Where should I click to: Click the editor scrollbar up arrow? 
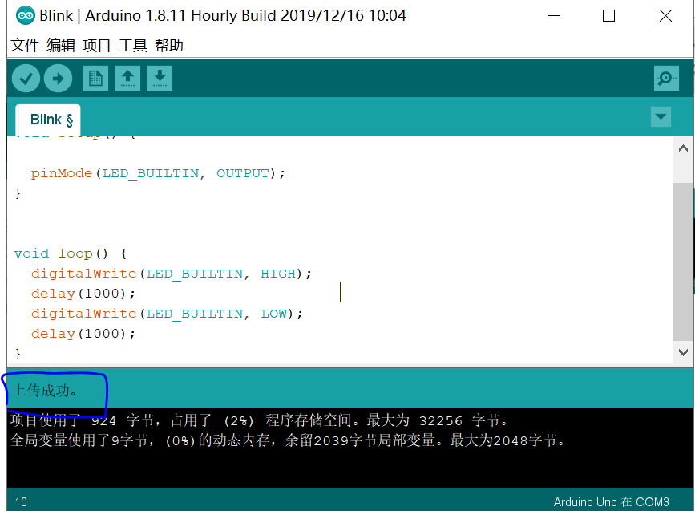click(x=683, y=148)
